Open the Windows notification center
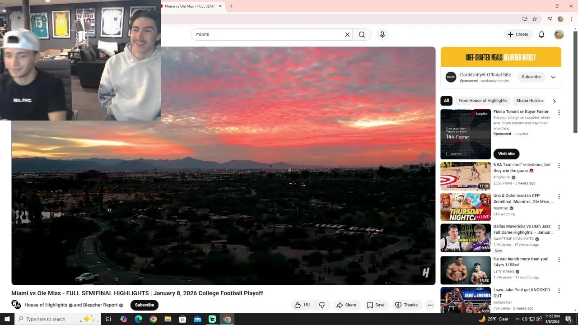 (569, 319)
